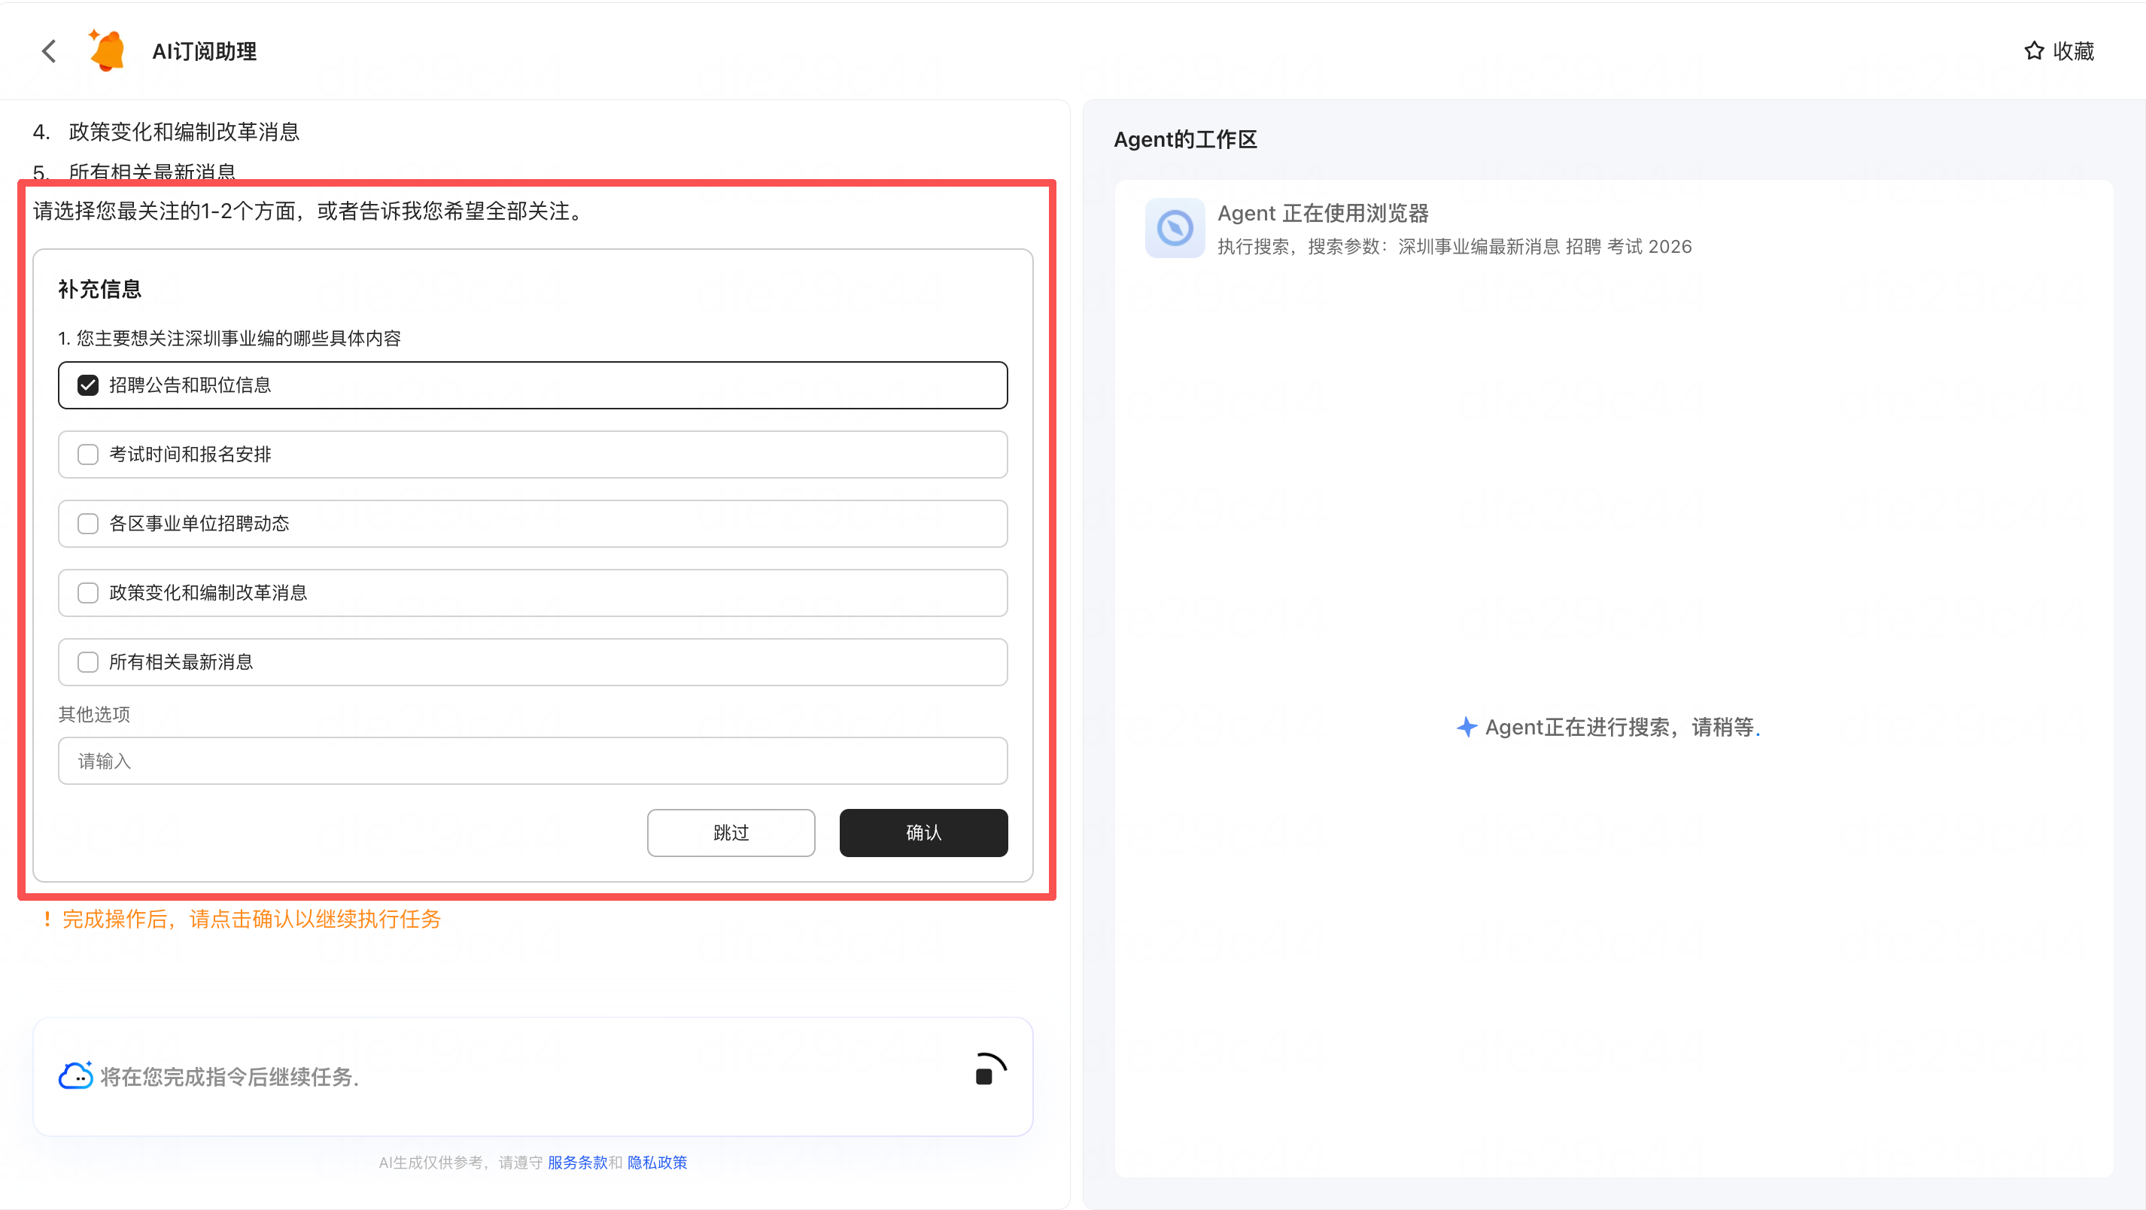Click the 执行搜索 search parameters line
Image resolution: width=2146 pixels, height=1210 pixels.
click(x=1454, y=247)
